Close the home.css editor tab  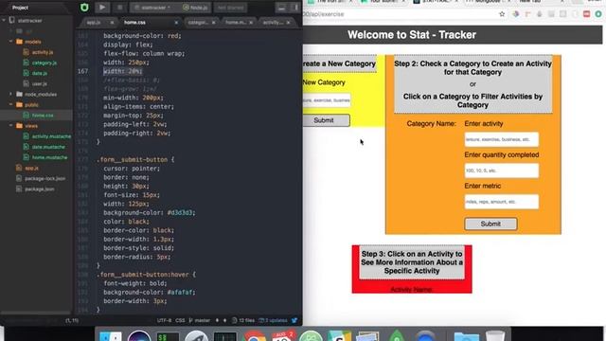(176, 23)
